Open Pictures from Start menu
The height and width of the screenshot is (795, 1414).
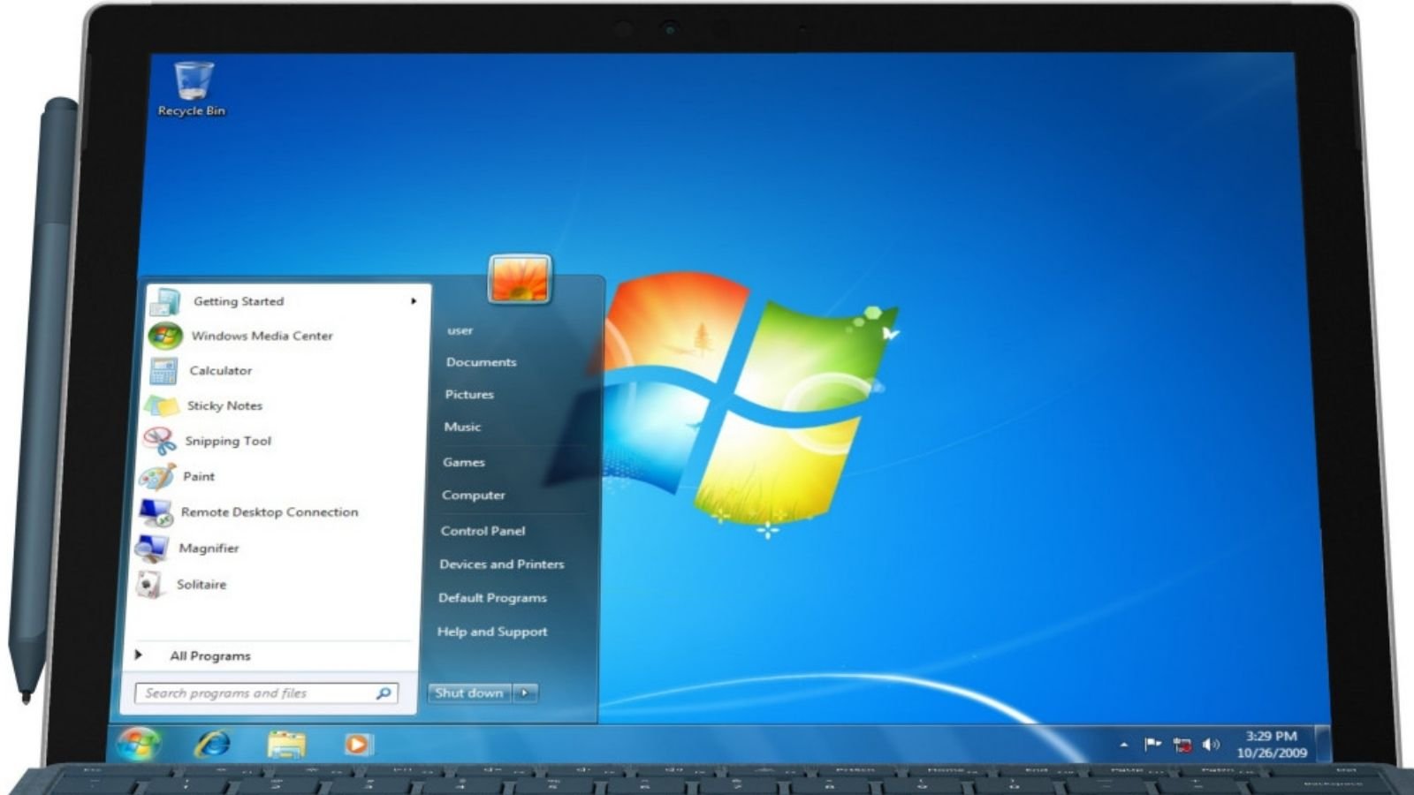469,395
